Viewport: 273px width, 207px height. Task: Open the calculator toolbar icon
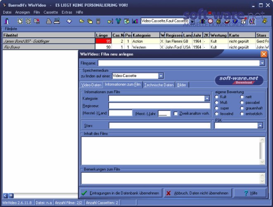[x=98, y=21]
